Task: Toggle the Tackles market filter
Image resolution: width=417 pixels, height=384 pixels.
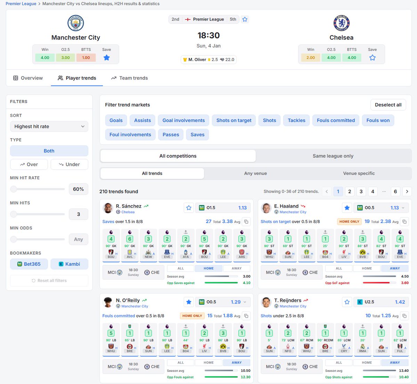Action: (x=296, y=120)
